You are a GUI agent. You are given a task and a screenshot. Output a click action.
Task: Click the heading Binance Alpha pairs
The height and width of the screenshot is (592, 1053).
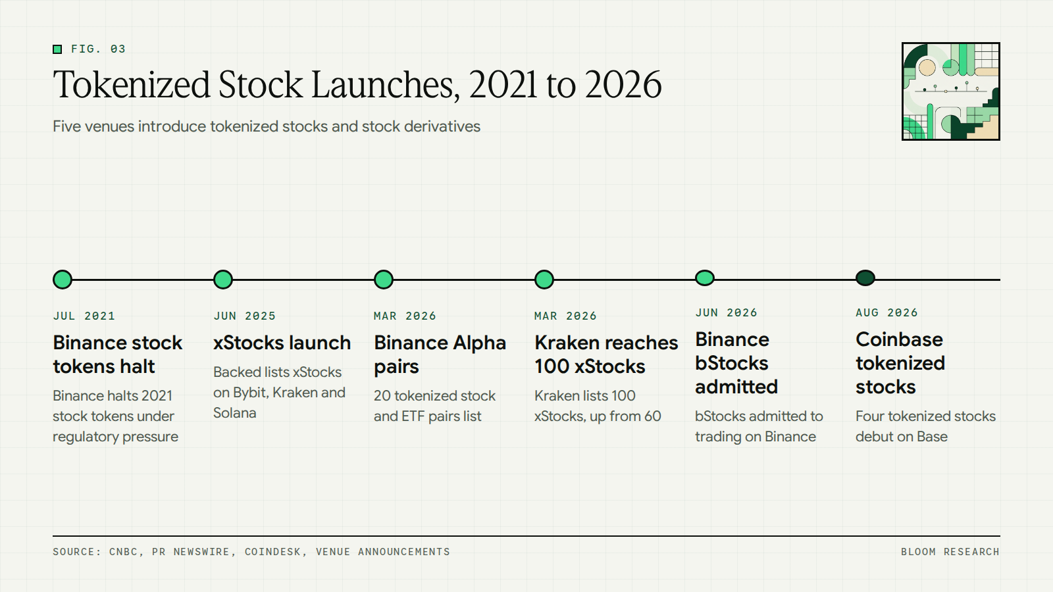pos(440,355)
